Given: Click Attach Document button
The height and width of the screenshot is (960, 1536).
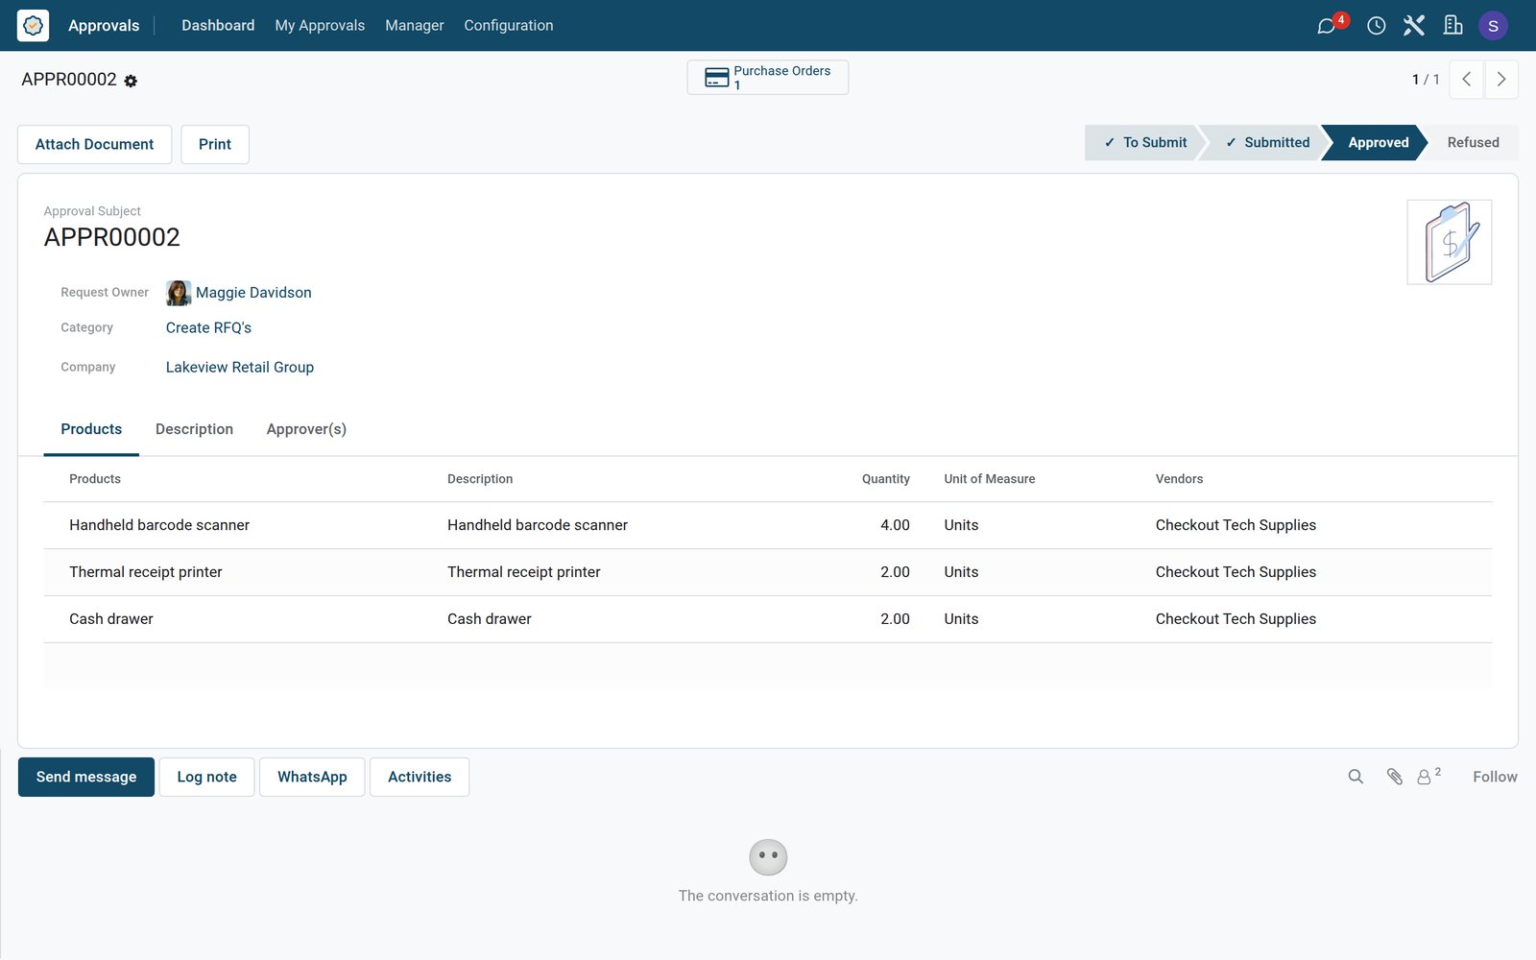Looking at the screenshot, I should [x=94, y=144].
